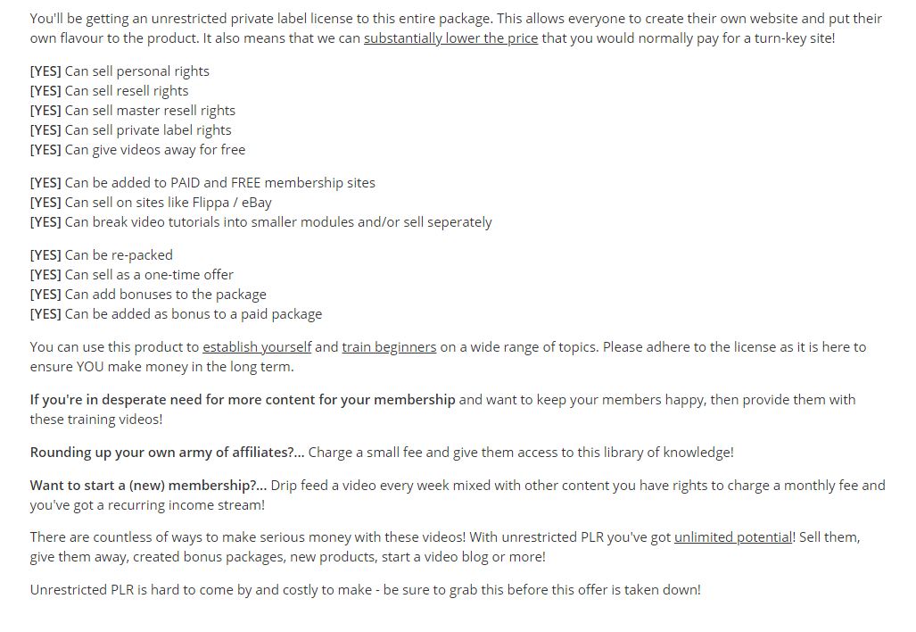Click the PAID and FREE membership sites line

coord(202,183)
